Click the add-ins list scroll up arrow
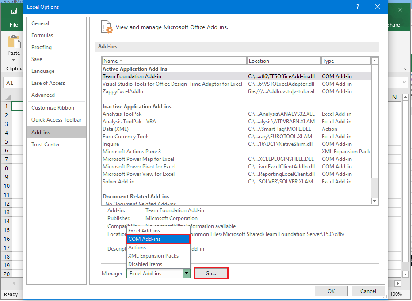Screen dimensions: 412x301 click(375, 61)
